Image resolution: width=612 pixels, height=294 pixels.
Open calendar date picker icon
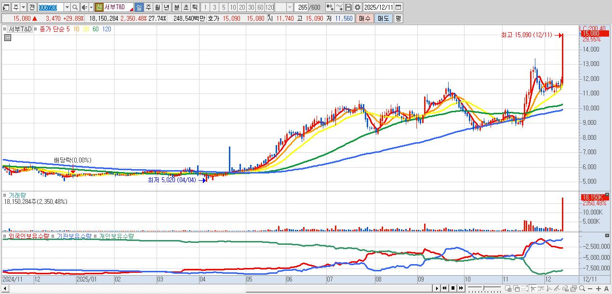click(x=398, y=7)
